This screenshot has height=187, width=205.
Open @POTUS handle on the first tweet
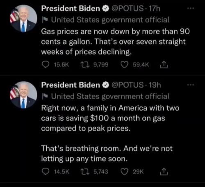(x=128, y=9)
